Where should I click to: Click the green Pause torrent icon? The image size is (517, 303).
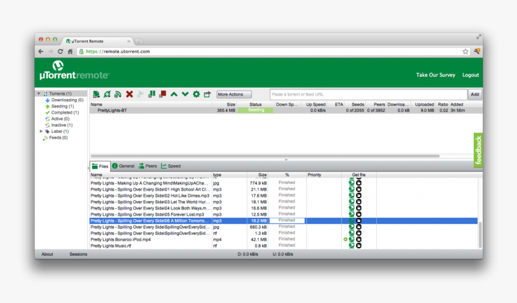pyautogui.click(x=151, y=94)
